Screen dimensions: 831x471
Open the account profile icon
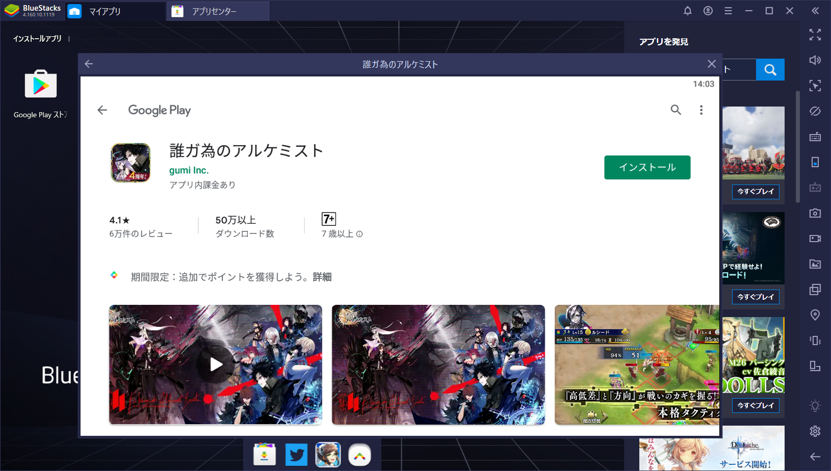click(x=708, y=11)
